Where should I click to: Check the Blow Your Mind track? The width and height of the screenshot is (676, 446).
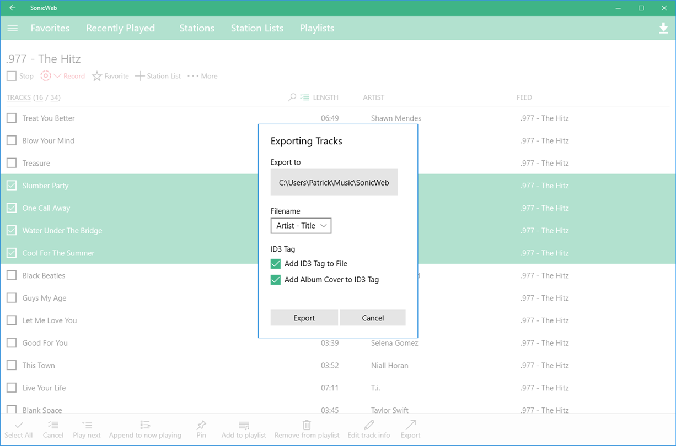[12, 140]
